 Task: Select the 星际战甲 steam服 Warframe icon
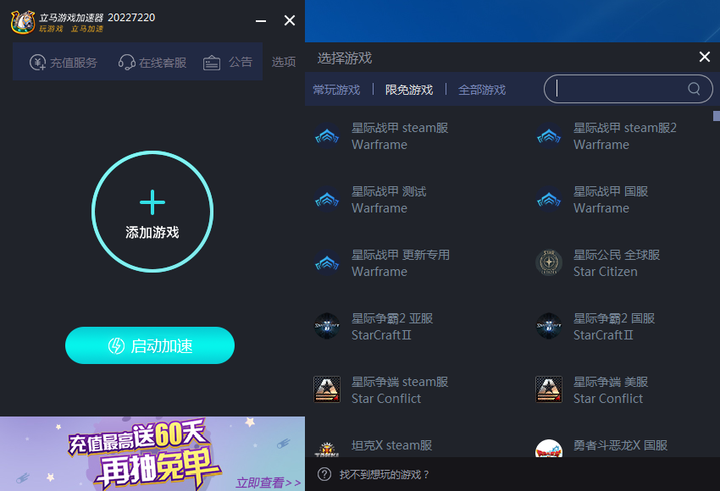point(328,135)
